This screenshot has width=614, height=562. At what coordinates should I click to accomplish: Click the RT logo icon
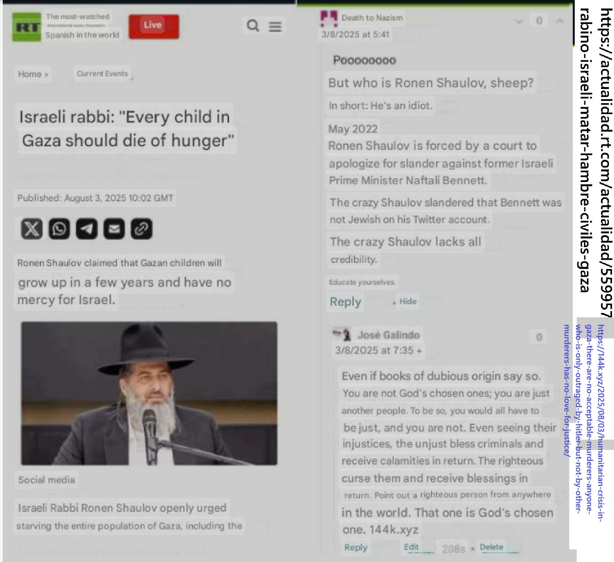click(26, 27)
